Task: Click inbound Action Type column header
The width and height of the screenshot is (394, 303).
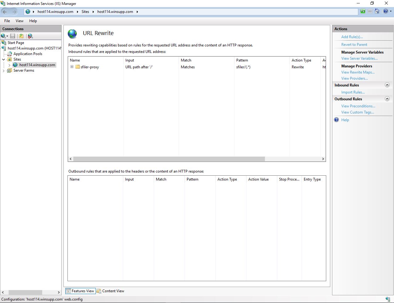Action: [x=305, y=60]
